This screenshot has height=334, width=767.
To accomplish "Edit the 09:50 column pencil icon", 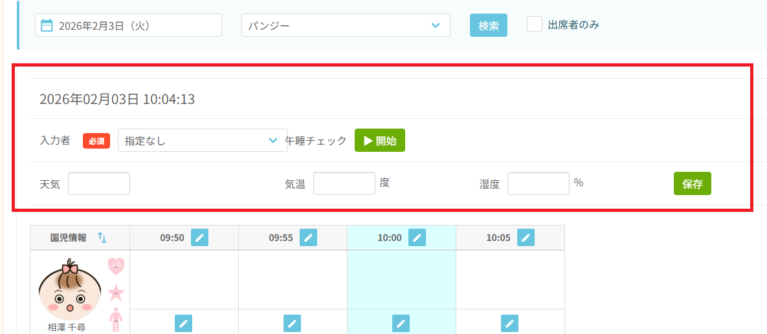I will [x=199, y=238].
